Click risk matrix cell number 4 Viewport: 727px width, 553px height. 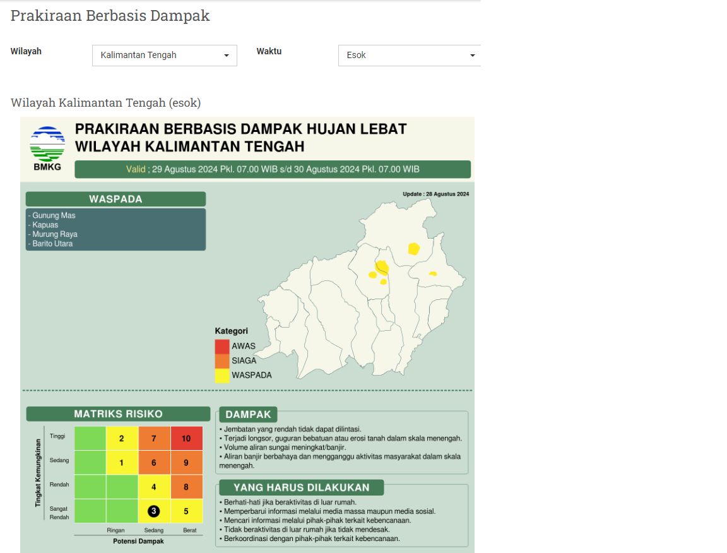tap(154, 487)
